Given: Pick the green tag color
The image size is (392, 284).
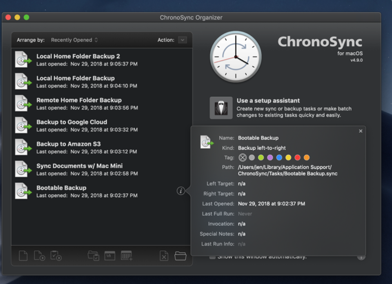Looking at the screenshot, I should click(x=261, y=157).
